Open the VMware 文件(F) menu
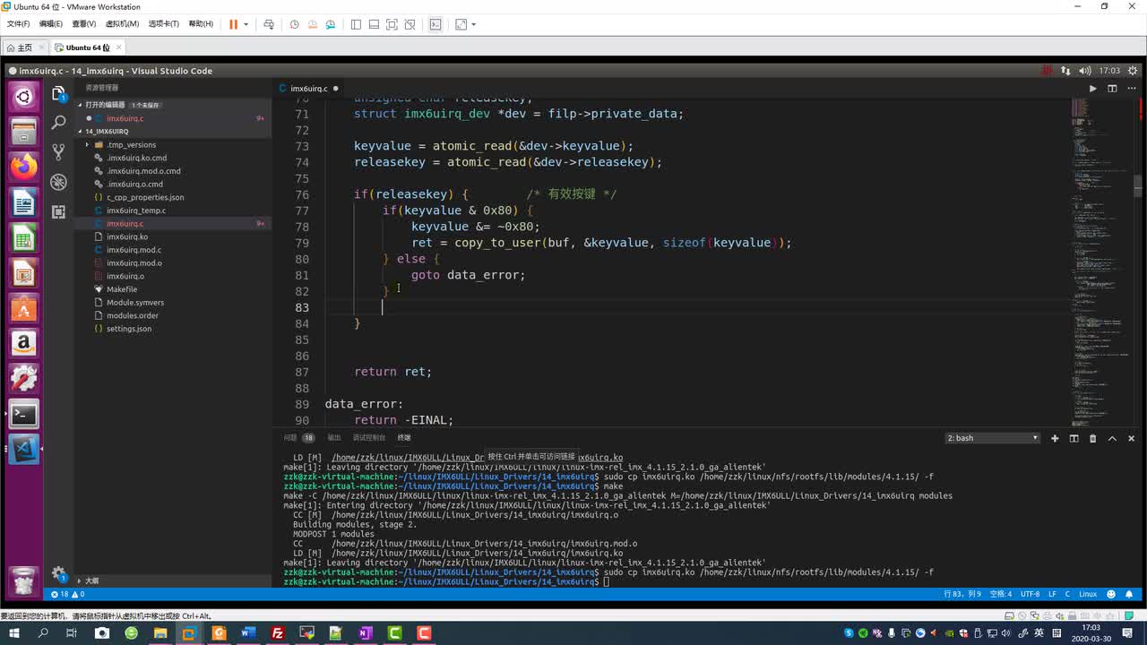 [18, 24]
